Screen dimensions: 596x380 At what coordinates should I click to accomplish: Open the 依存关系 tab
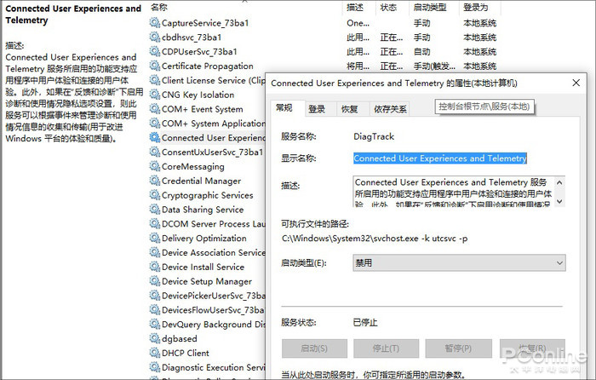(390, 109)
